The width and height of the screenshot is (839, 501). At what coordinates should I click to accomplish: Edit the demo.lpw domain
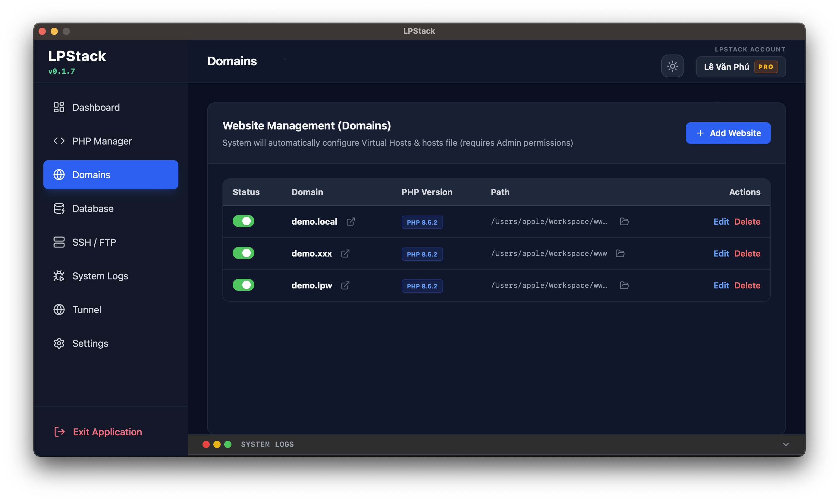(x=721, y=285)
